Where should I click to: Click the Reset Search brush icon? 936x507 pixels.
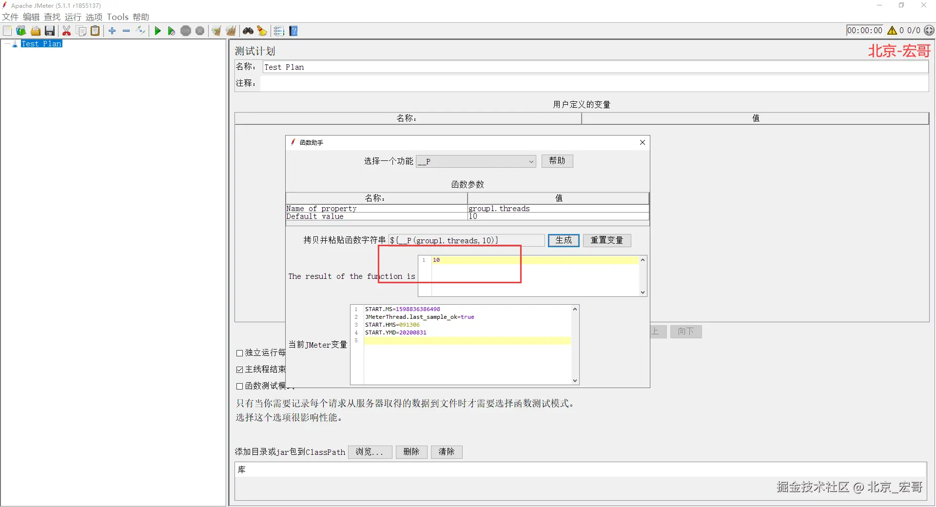tap(262, 31)
